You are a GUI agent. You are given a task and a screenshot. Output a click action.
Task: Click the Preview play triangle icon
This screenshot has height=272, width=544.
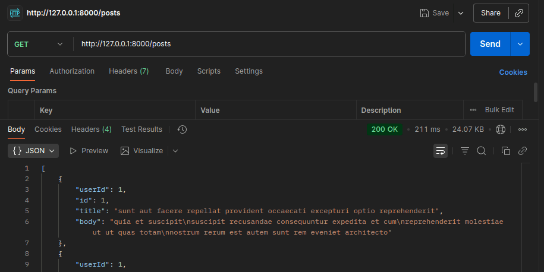click(x=73, y=151)
